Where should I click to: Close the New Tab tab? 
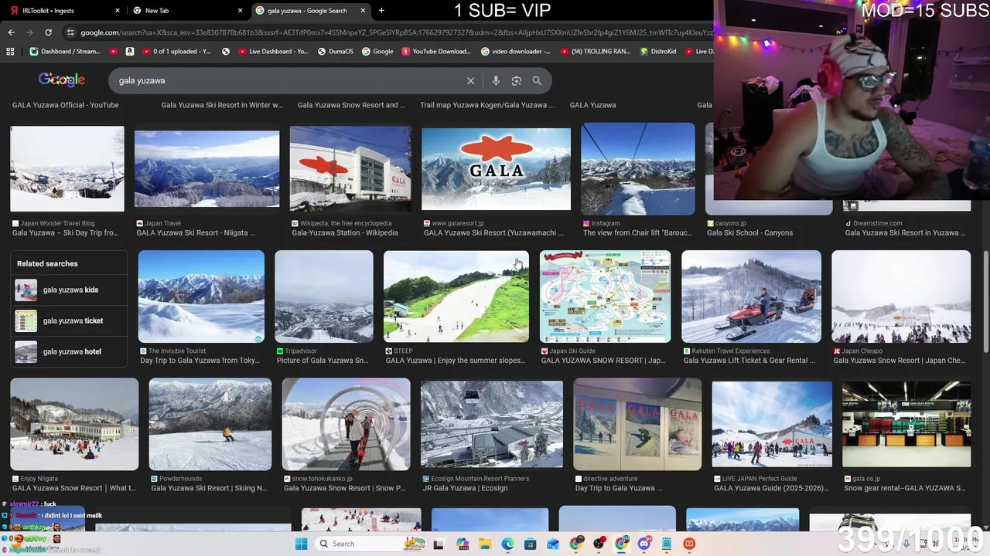pyautogui.click(x=240, y=11)
